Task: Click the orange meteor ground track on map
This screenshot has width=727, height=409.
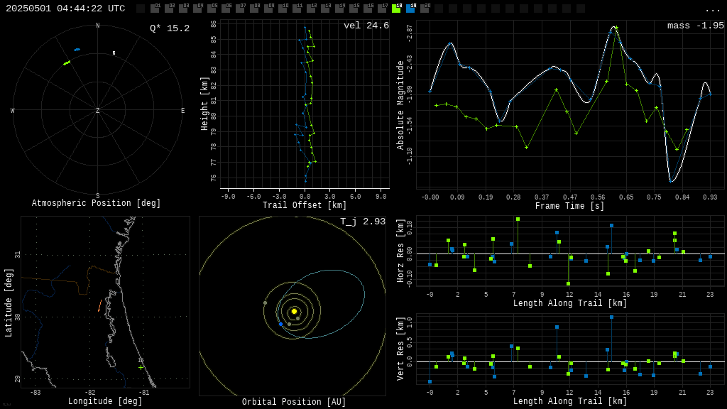Action: 99,305
